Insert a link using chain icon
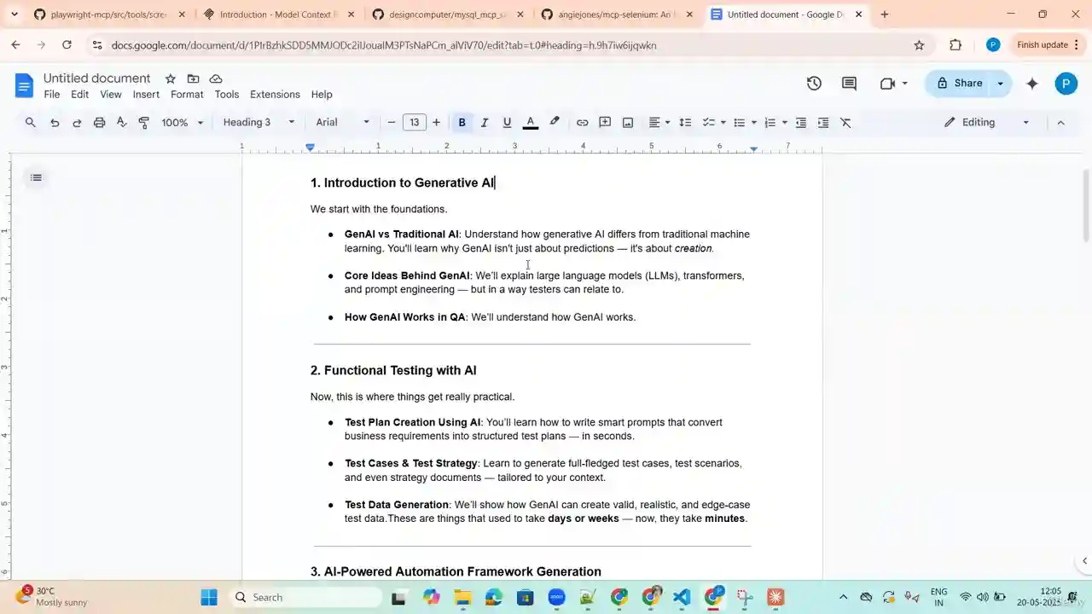Screen dimensions: 1092x614 (x=582, y=123)
